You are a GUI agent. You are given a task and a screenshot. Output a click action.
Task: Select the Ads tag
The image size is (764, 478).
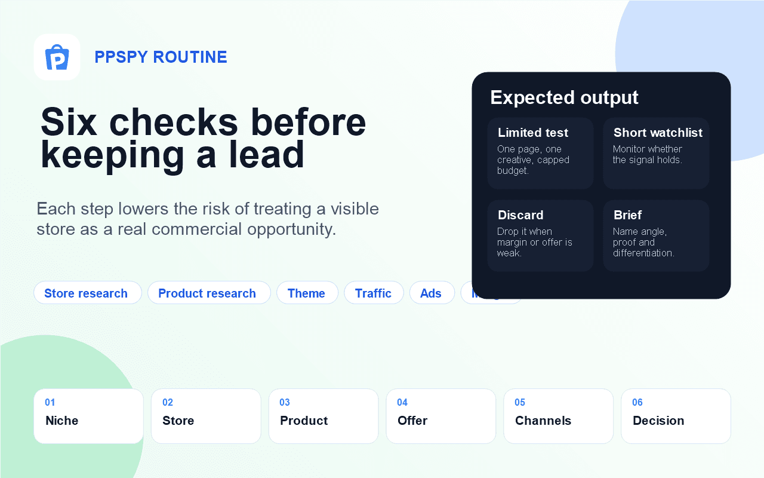coord(432,293)
